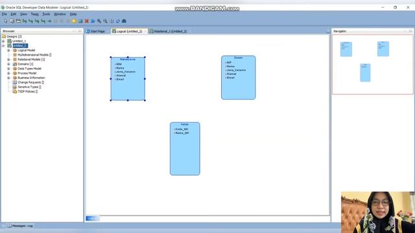
Task: Open the editor tab list dropdown
Action: pos(327,32)
